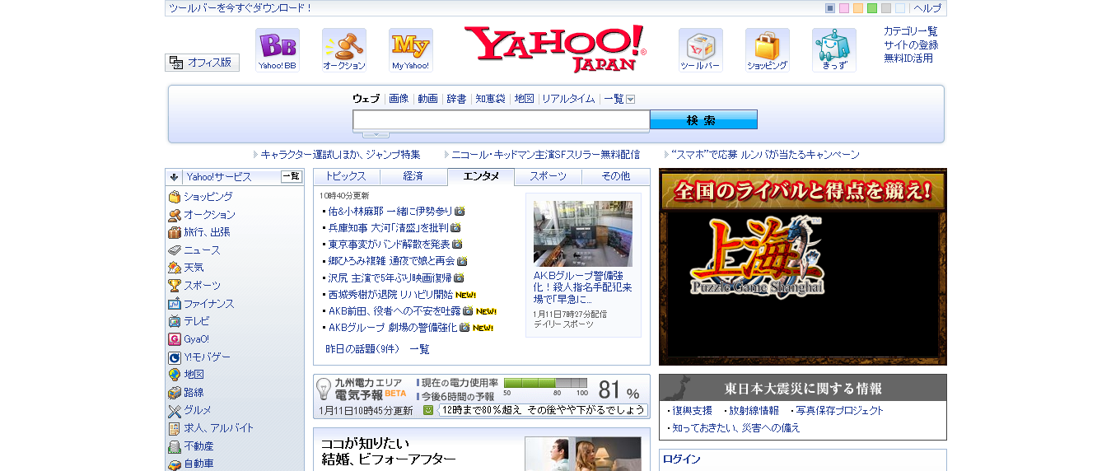The height and width of the screenshot is (471, 1111).
Task: Click the ニュース newspaper icon
Action: point(175,250)
